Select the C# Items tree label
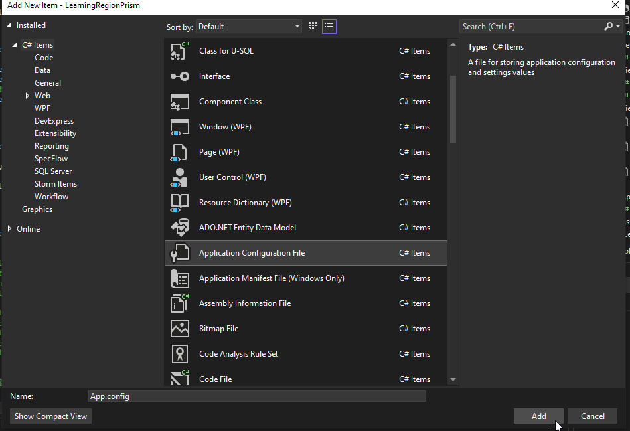This screenshot has height=431, width=630. (38, 45)
